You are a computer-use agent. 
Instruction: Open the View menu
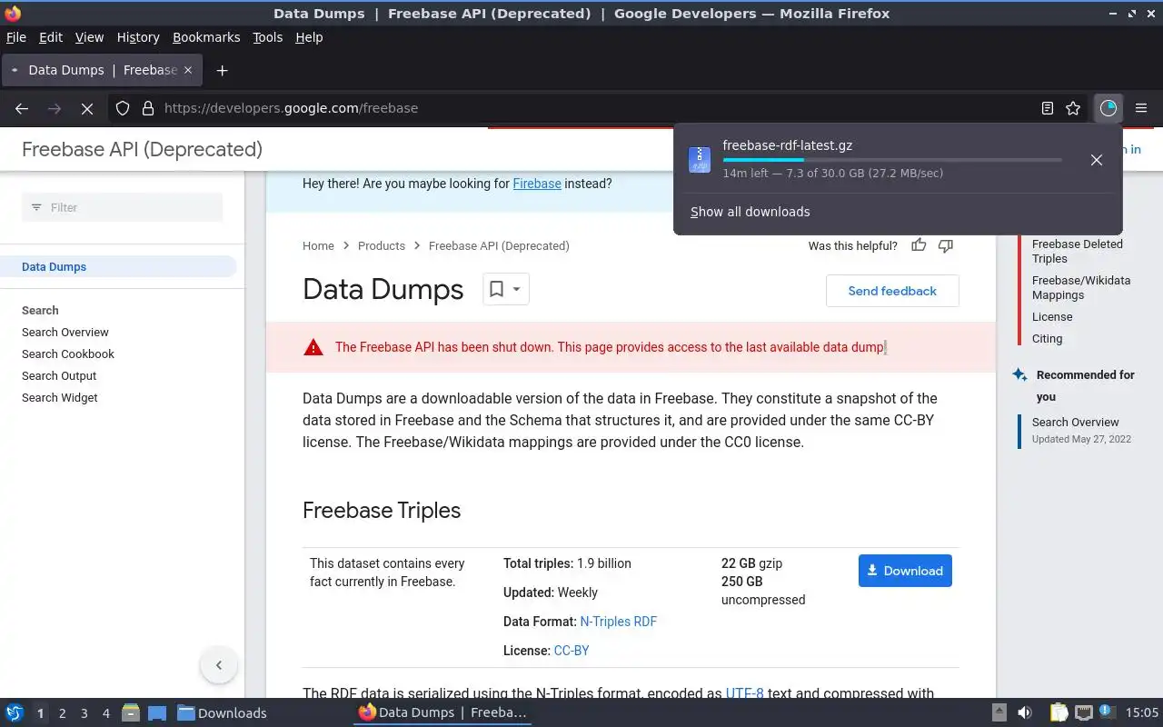click(x=89, y=37)
